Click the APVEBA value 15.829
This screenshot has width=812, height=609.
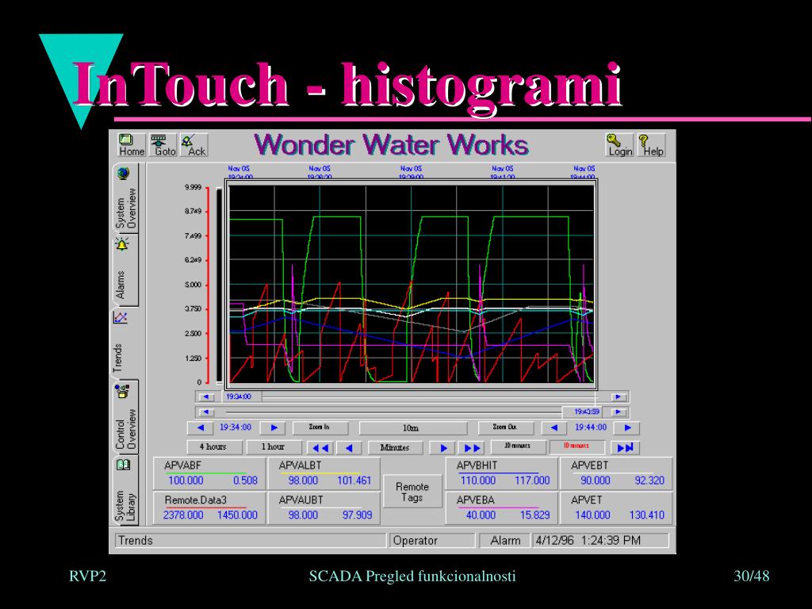click(x=535, y=515)
